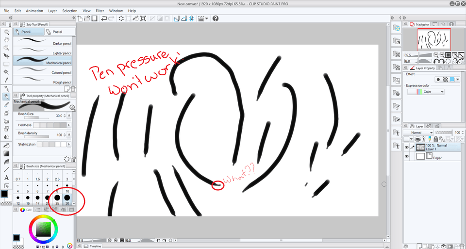Select the Move layer tool
The width and height of the screenshot is (466, 249).
[6, 56]
